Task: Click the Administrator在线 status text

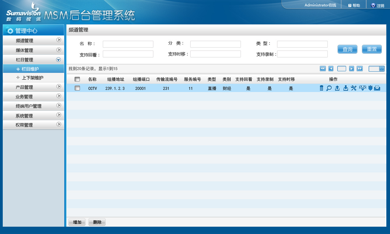Action: [320, 5]
